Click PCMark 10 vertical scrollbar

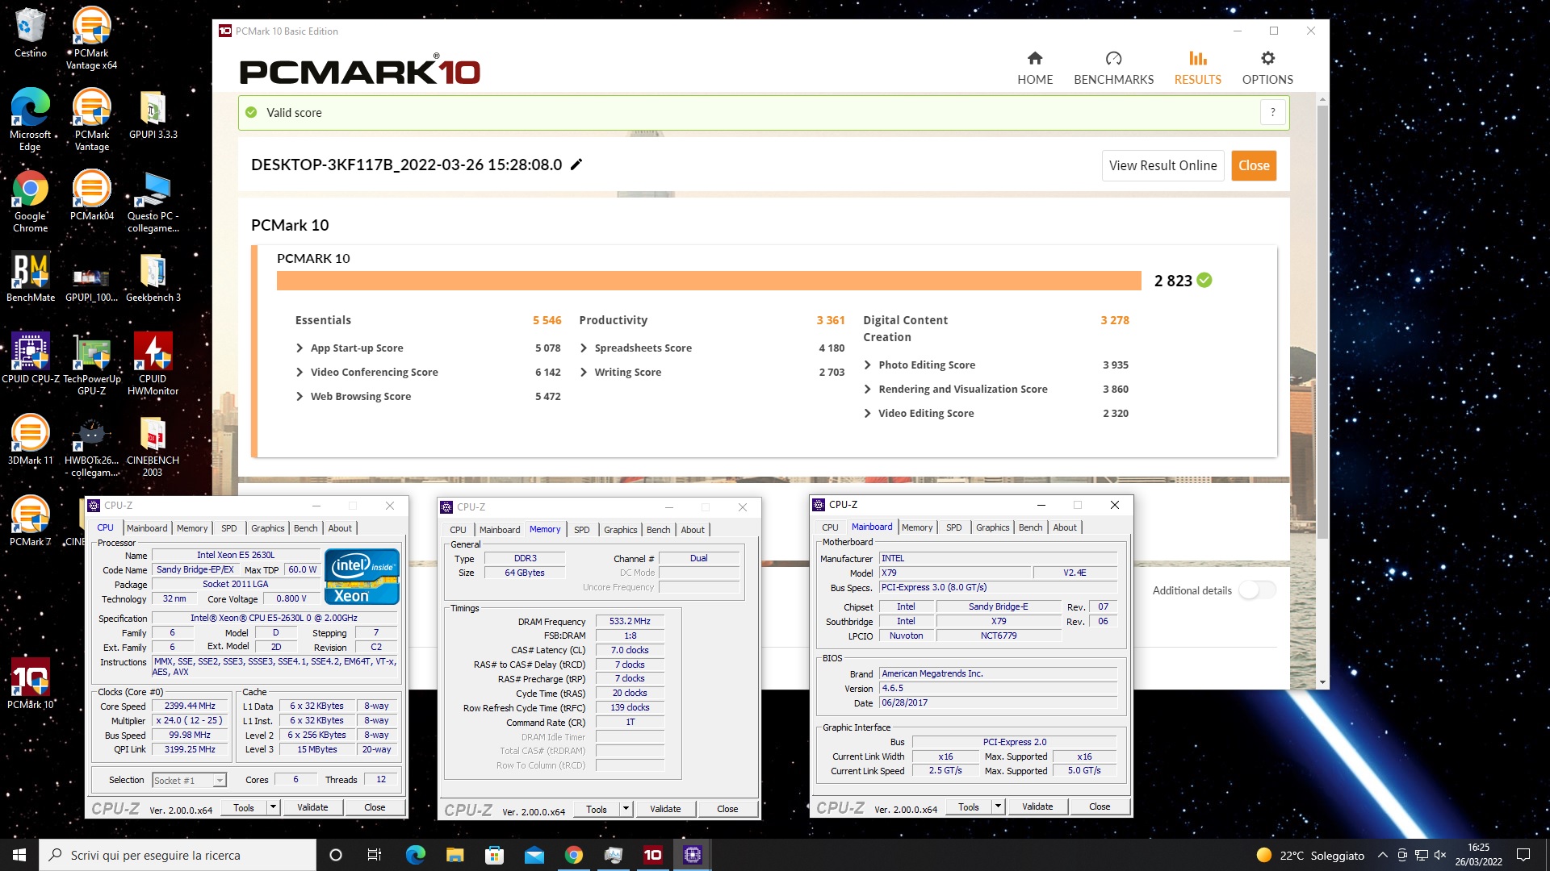[1322, 323]
